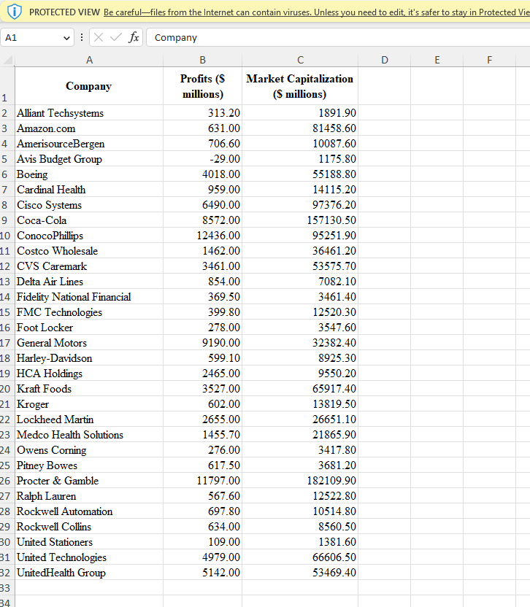Click the 53469.40 market cap value
Image resolution: width=530 pixels, height=607 pixels.
(x=300, y=573)
